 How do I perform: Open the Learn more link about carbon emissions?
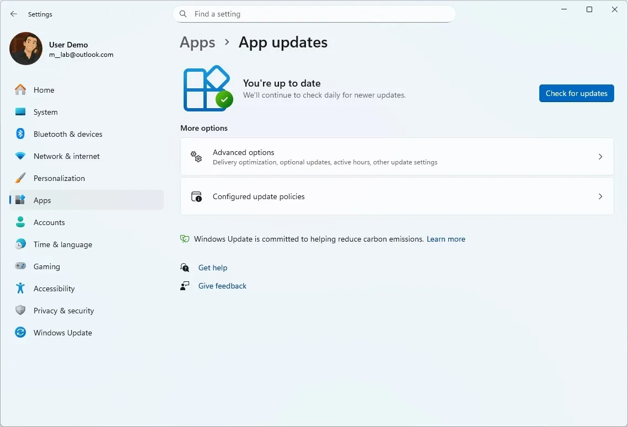446,239
